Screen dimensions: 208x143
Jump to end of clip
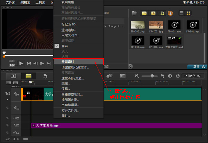pos(49,63)
